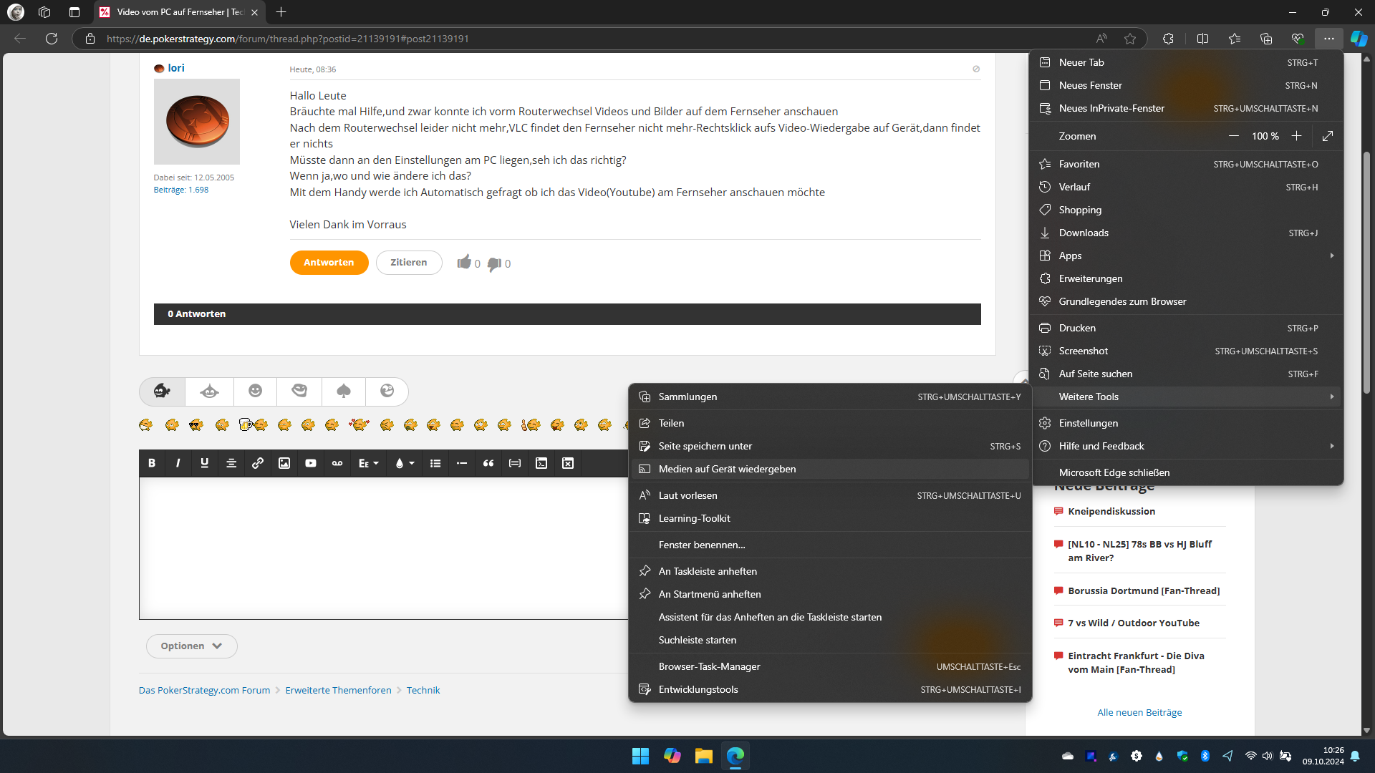
Task: Click Alle neuen Beiträge link
Action: click(x=1139, y=712)
